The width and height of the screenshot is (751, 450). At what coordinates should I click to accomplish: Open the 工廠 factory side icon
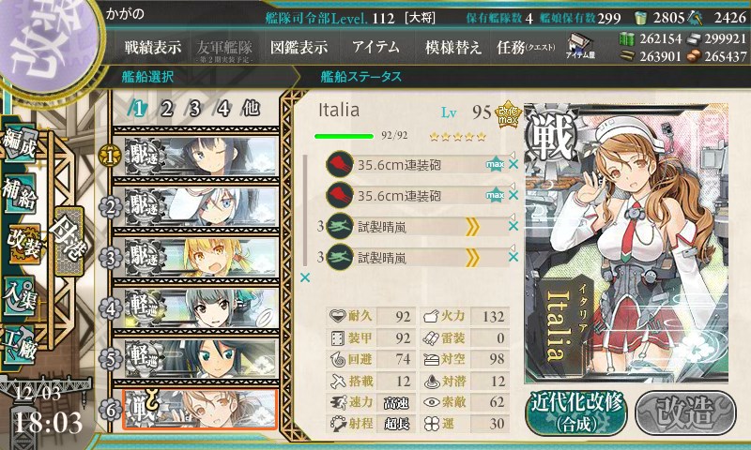pos(20,345)
